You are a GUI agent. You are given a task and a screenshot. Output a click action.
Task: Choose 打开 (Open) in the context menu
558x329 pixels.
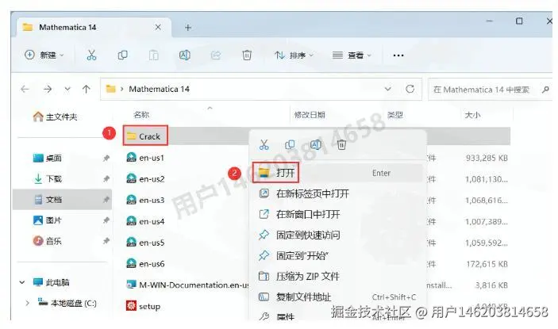[337, 173]
